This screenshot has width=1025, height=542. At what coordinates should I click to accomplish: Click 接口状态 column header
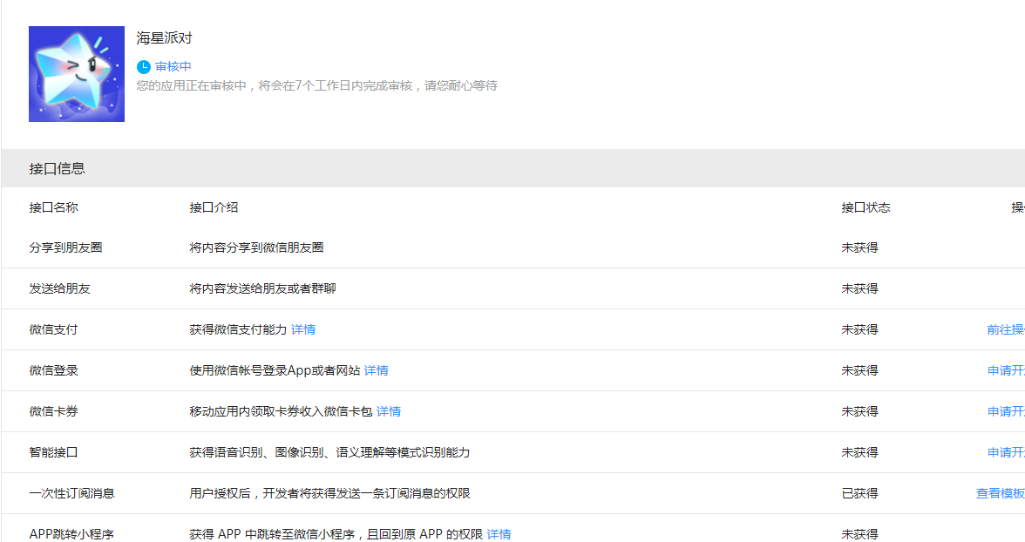tap(865, 207)
